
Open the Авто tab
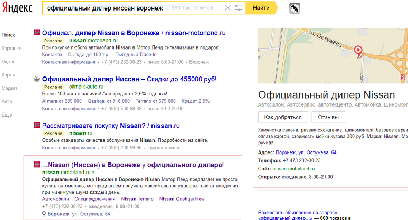click(x=6, y=101)
